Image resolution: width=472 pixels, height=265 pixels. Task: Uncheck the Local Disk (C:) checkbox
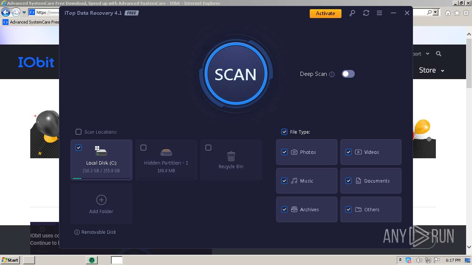click(79, 148)
